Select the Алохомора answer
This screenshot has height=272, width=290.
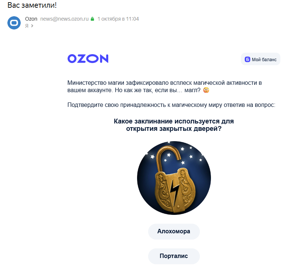174,231
